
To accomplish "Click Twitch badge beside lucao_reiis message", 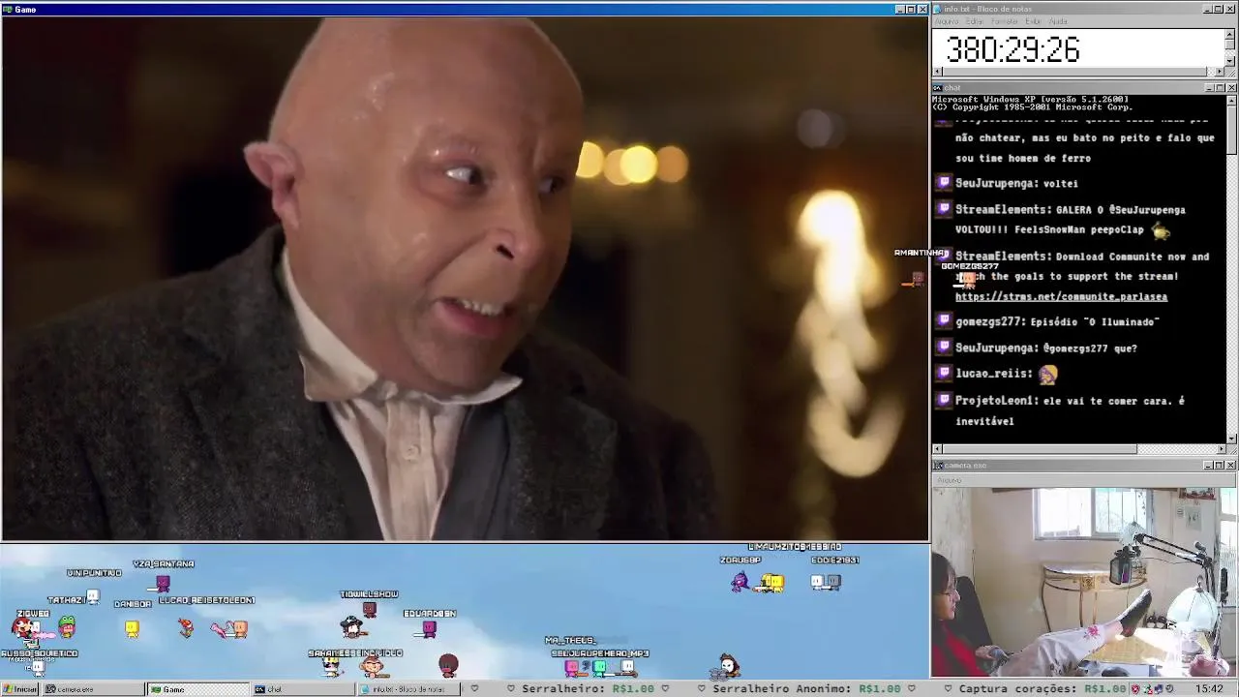I will pos(944,373).
